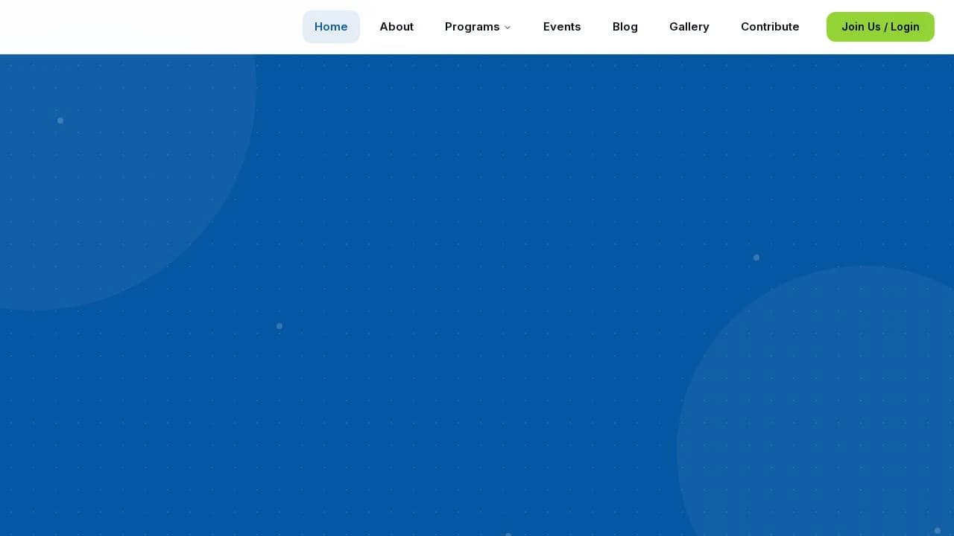Browse photos via the Gallery link
Screen dimensions: 954x536
pos(689,27)
